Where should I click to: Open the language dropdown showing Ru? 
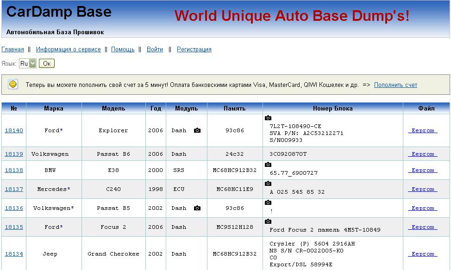coord(28,63)
